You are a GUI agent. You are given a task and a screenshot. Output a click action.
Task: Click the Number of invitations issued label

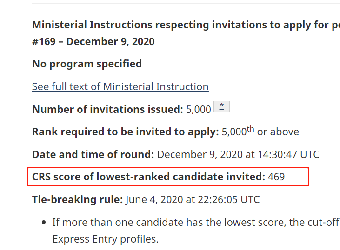pos(107,110)
